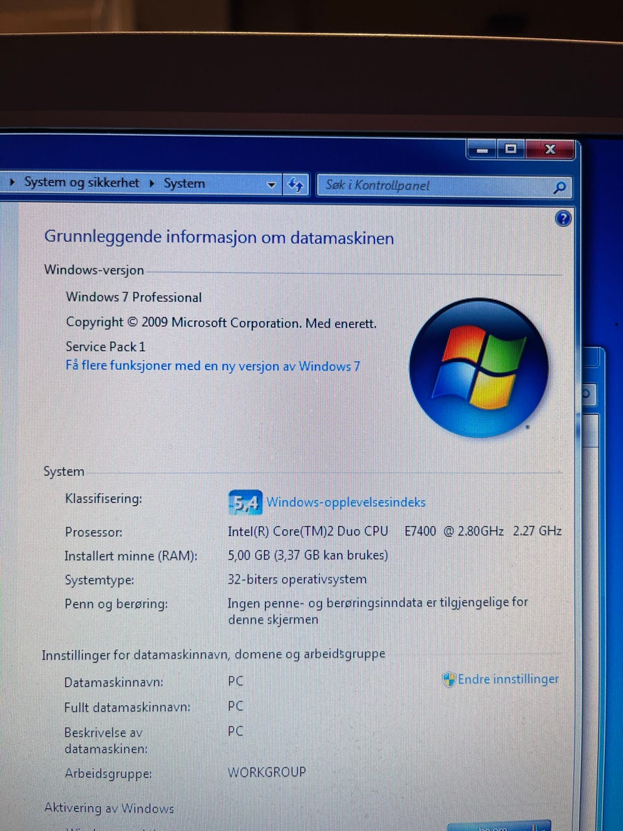Click the Windows logo orb image
The width and height of the screenshot is (623, 831).
[x=479, y=367]
